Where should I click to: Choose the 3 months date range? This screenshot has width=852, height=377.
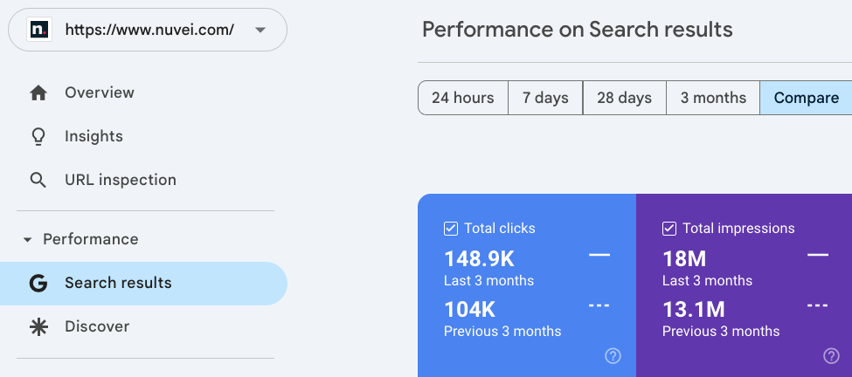click(x=713, y=98)
